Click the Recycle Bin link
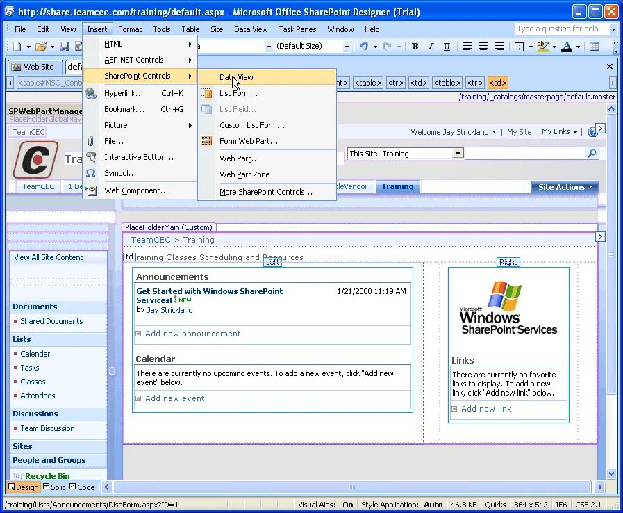 tap(47, 476)
